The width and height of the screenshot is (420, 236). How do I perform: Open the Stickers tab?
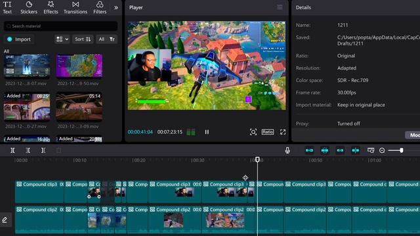pos(29,7)
